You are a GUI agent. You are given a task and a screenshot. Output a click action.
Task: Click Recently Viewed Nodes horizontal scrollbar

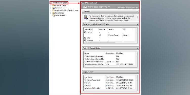[102, 66]
